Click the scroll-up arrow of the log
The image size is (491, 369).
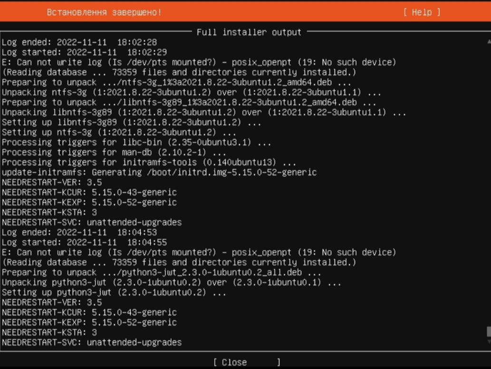[489, 41]
